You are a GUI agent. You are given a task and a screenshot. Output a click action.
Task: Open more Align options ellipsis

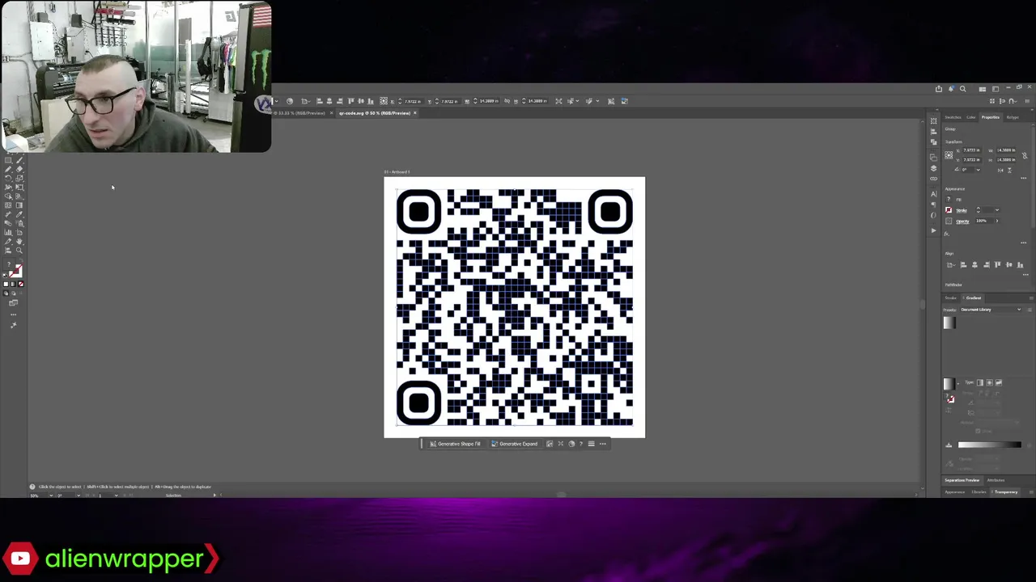pyautogui.click(x=1026, y=274)
